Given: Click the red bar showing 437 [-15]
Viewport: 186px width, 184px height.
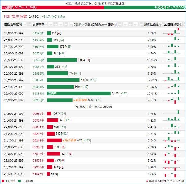Looking at the screenshot, I should 54,154.
